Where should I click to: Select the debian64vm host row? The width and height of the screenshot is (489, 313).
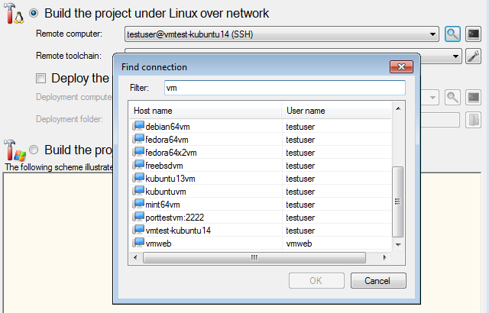point(260,127)
